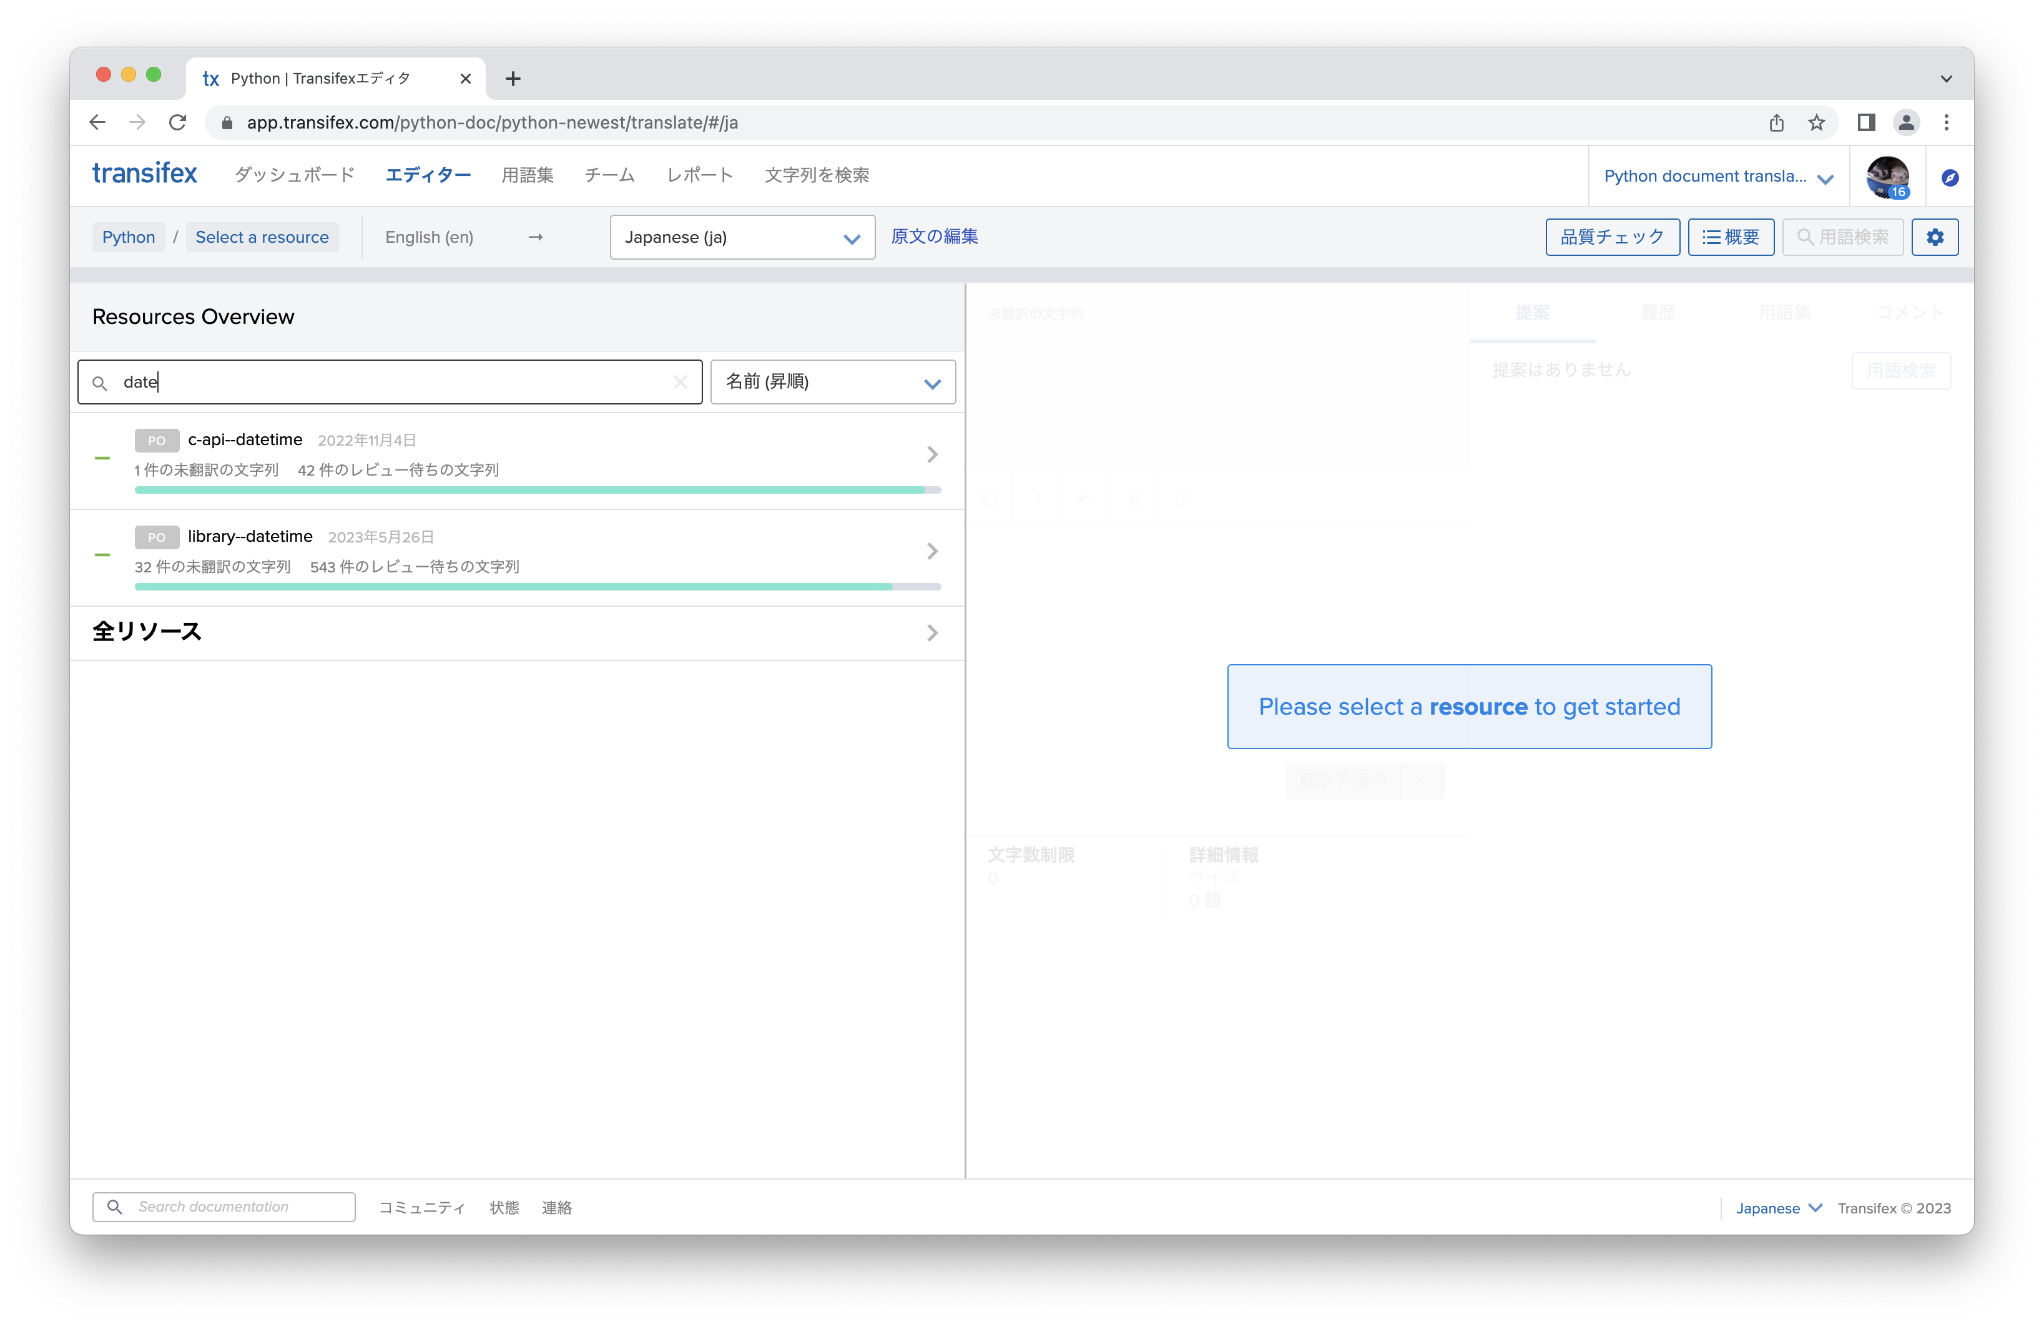2044x1327 pixels.
Task: Open the browser side panel icon
Action: 1865,123
